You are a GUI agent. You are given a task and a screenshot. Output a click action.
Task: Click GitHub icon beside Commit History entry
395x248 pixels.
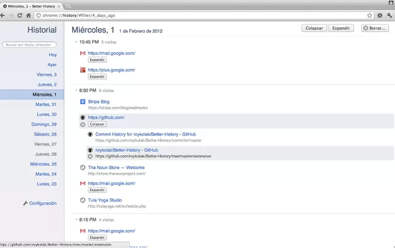90,134
